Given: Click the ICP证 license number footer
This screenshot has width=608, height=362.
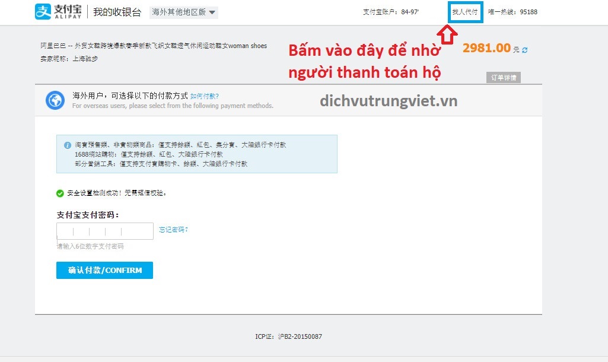Looking at the screenshot, I should [288, 336].
